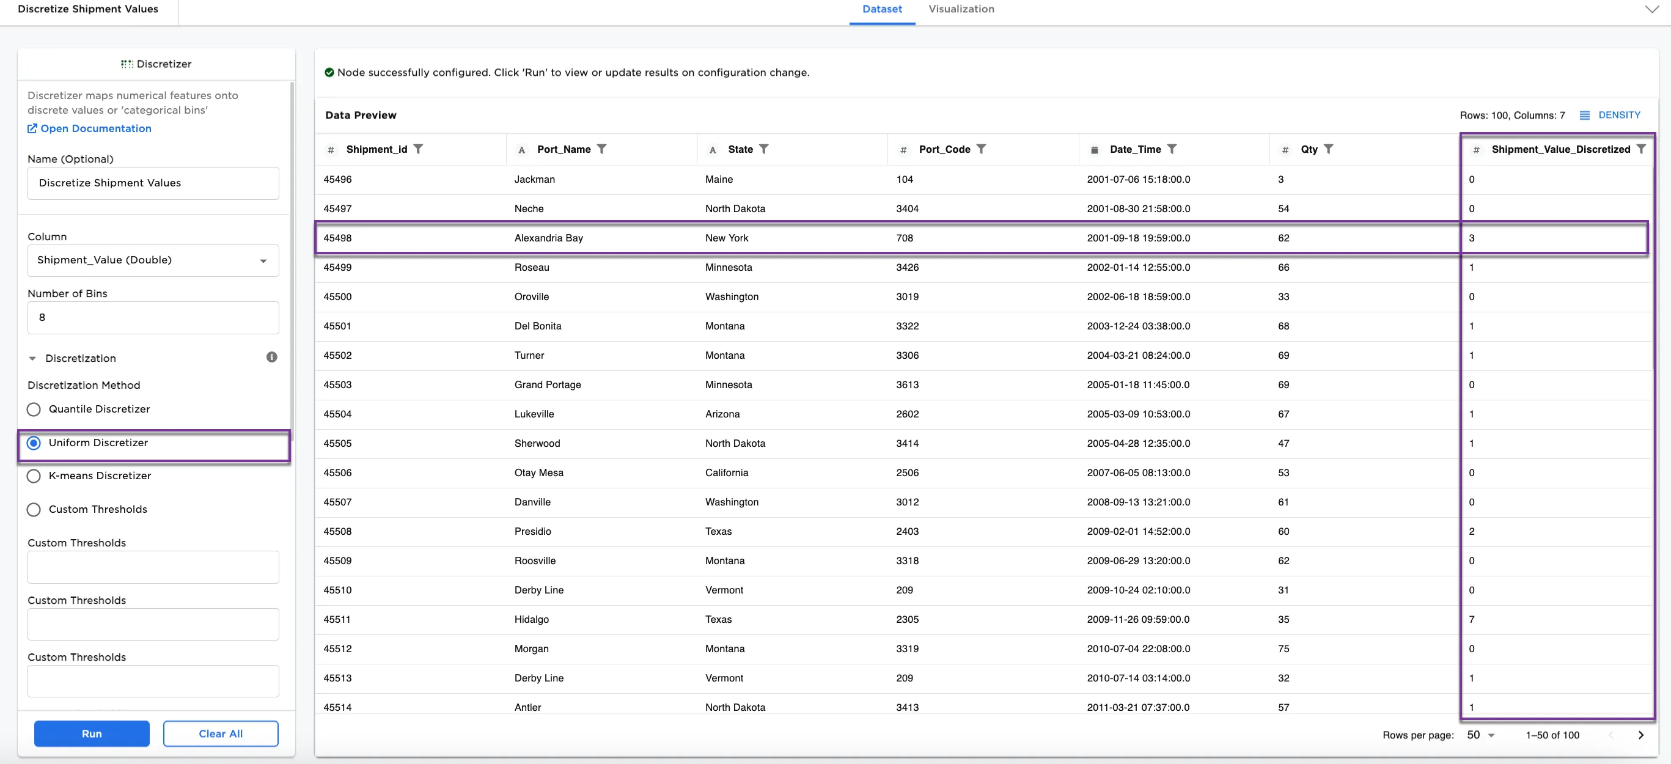Viewport: 1671px width, 764px height.
Task: Enable Custom Thresholds discretization
Action: pyautogui.click(x=34, y=509)
